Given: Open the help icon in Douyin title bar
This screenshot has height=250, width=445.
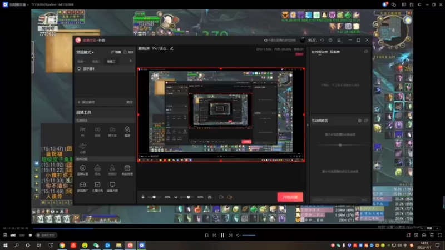Looking at the screenshot, I should click(x=330, y=40).
